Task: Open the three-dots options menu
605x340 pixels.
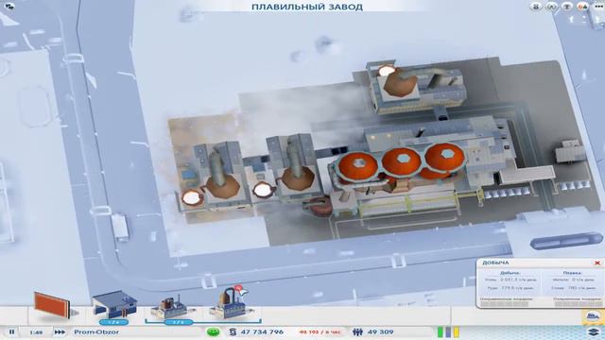Action: click(598, 7)
